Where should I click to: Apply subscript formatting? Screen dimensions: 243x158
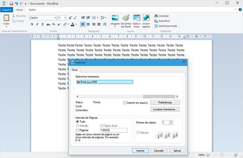pos(53,24)
